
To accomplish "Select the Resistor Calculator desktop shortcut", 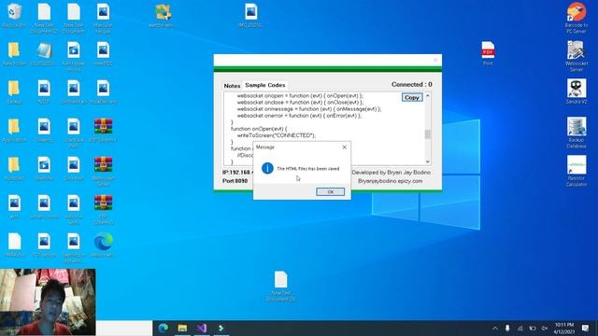I will pos(577,171).
